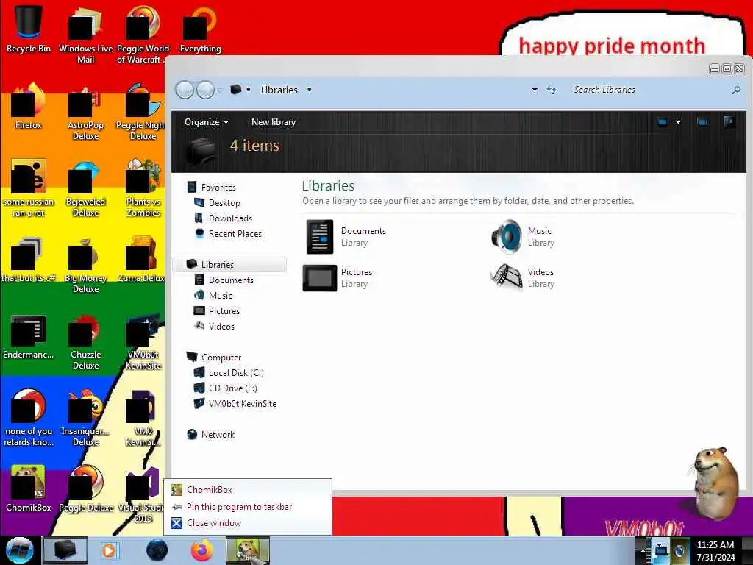Image resolution: width=753 pixels, height=565 pixels.
Task: Open Insaniquarium Deluxe desktop icon
Action: 85,417
